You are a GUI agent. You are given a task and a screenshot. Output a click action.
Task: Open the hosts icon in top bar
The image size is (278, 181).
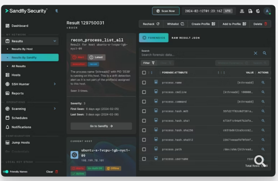coord(242,11)
